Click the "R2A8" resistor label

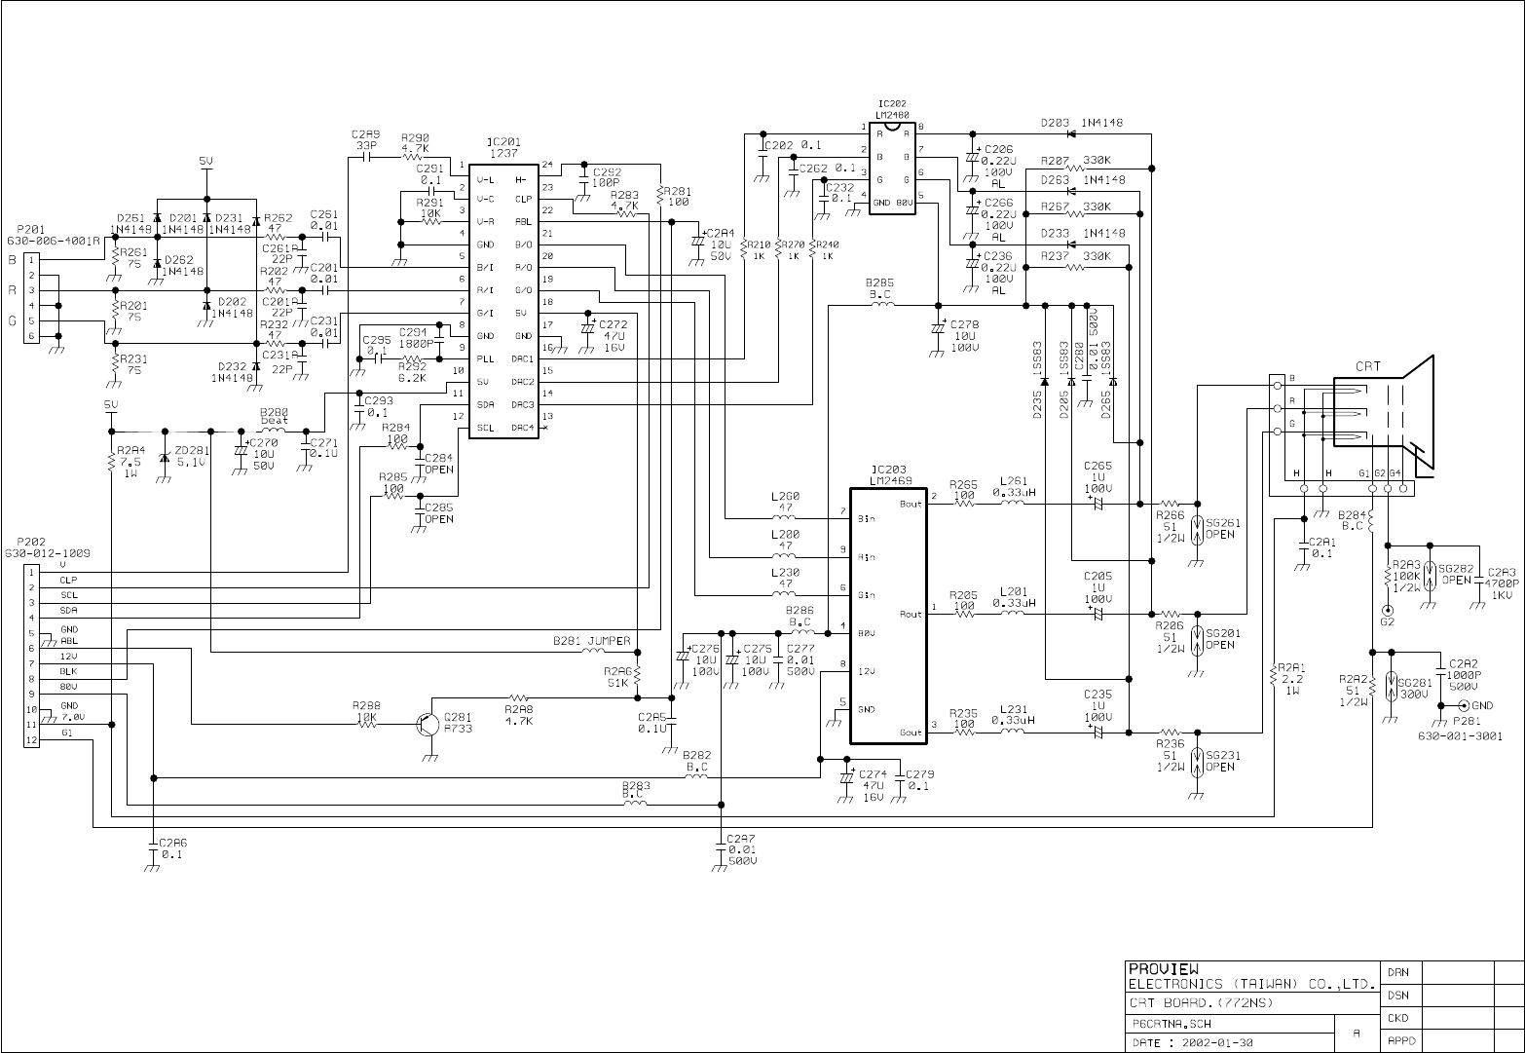coord(518,710)
